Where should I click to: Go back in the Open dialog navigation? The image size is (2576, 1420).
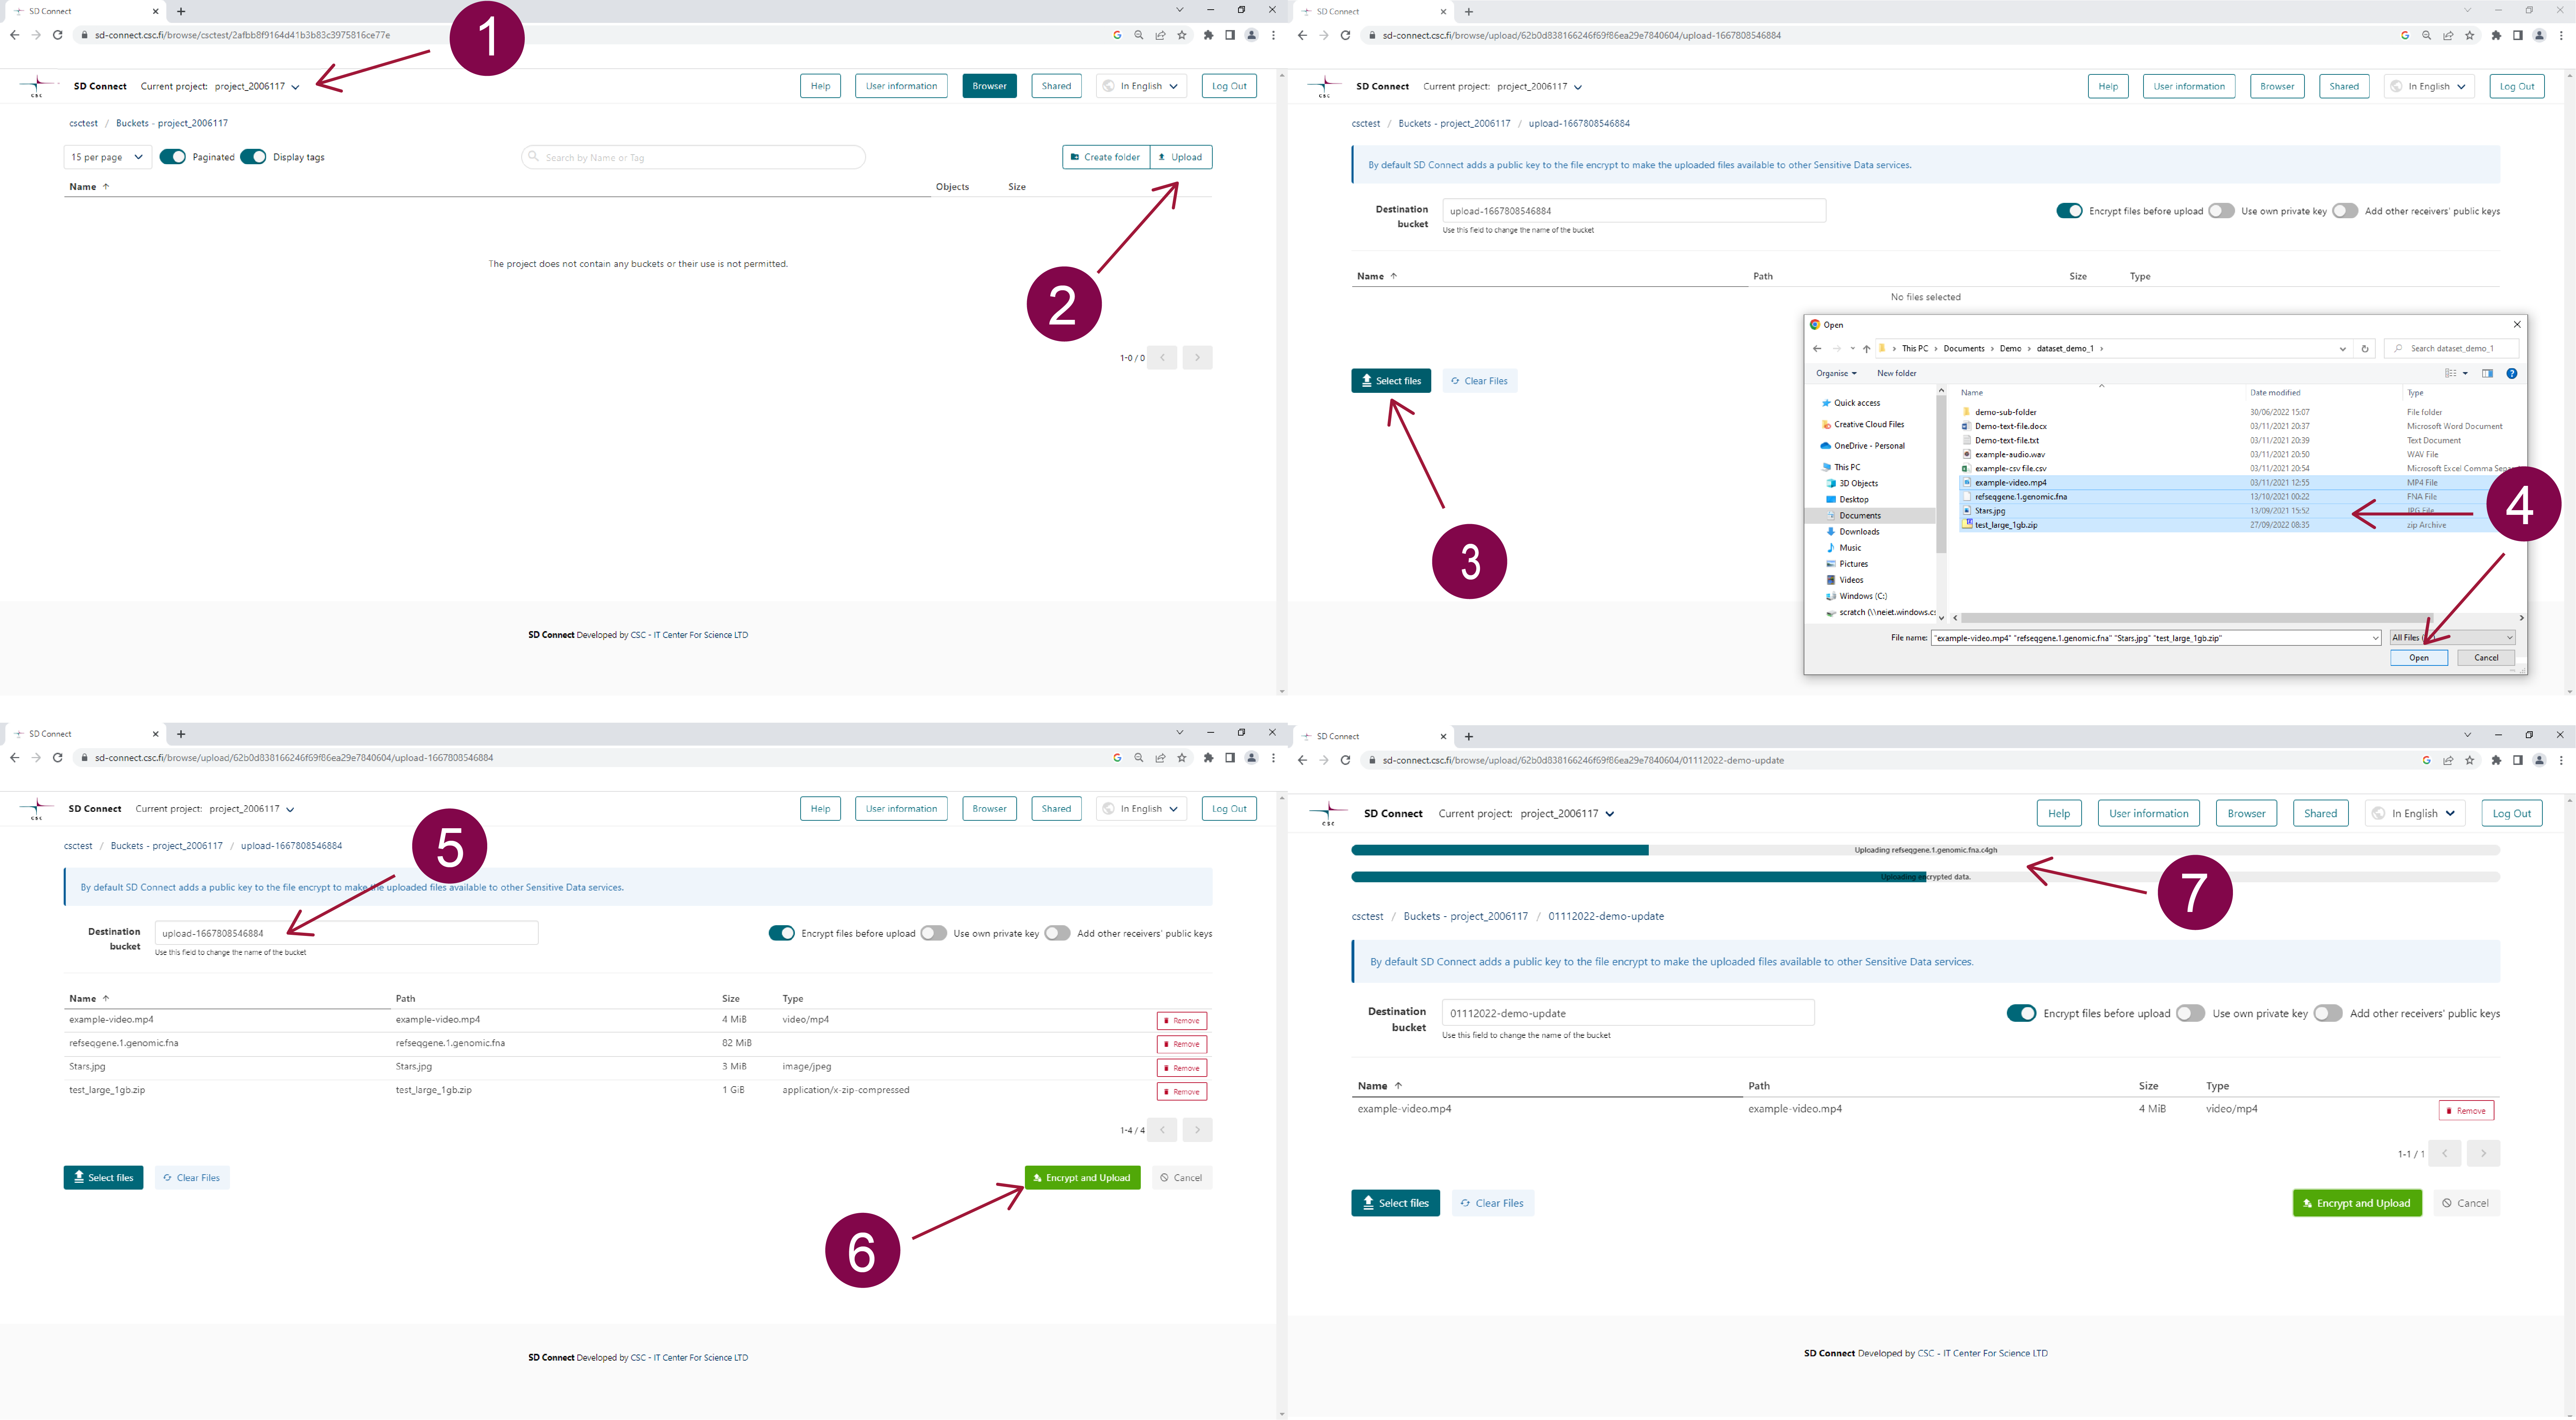pyautogui.click(x=1817, y=349)
